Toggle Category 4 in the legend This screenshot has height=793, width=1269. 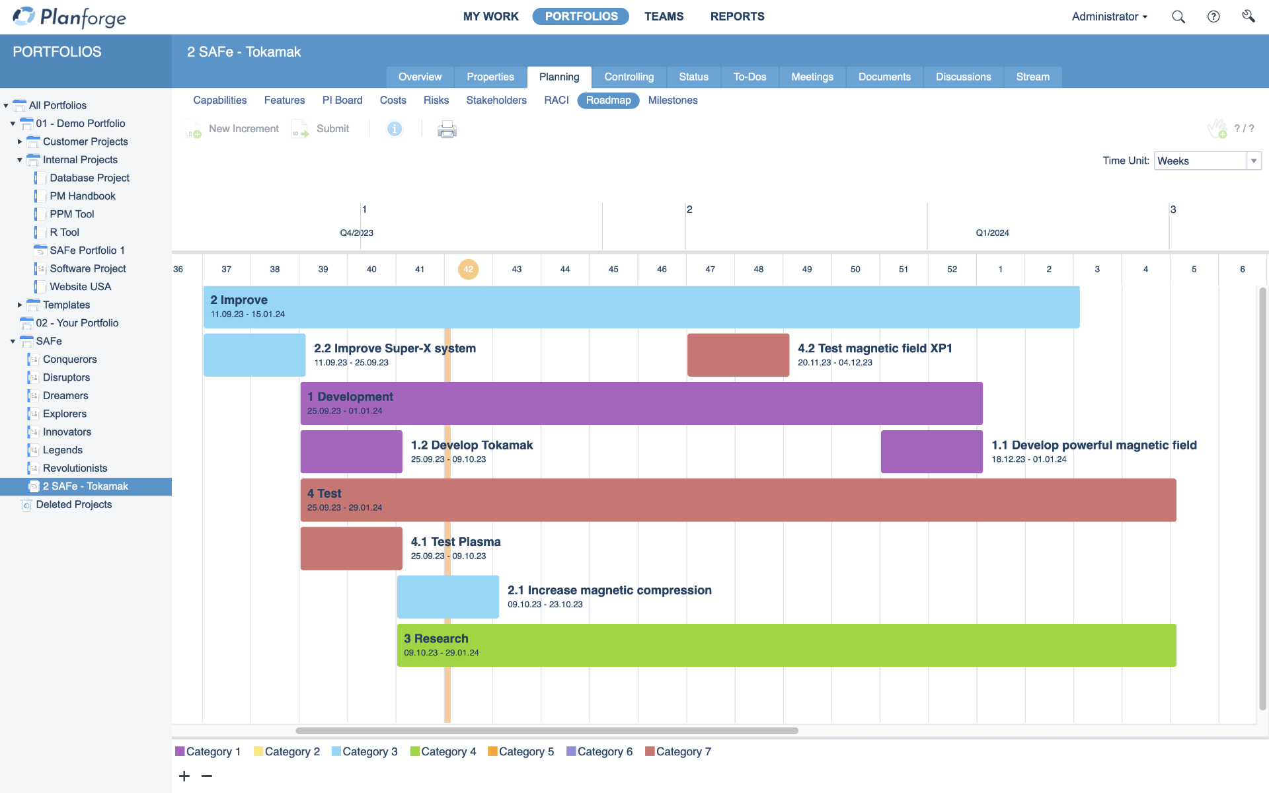443,751
